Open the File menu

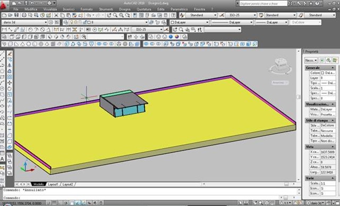pyautogui.click(x=16, y=10)
